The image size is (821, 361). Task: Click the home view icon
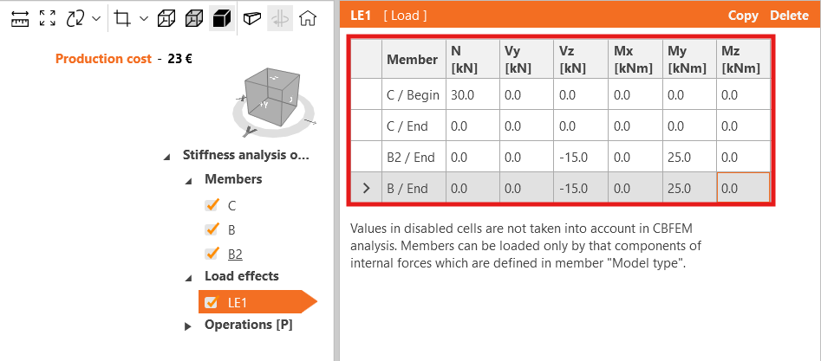pyautogui.click(x=307, y=17)
